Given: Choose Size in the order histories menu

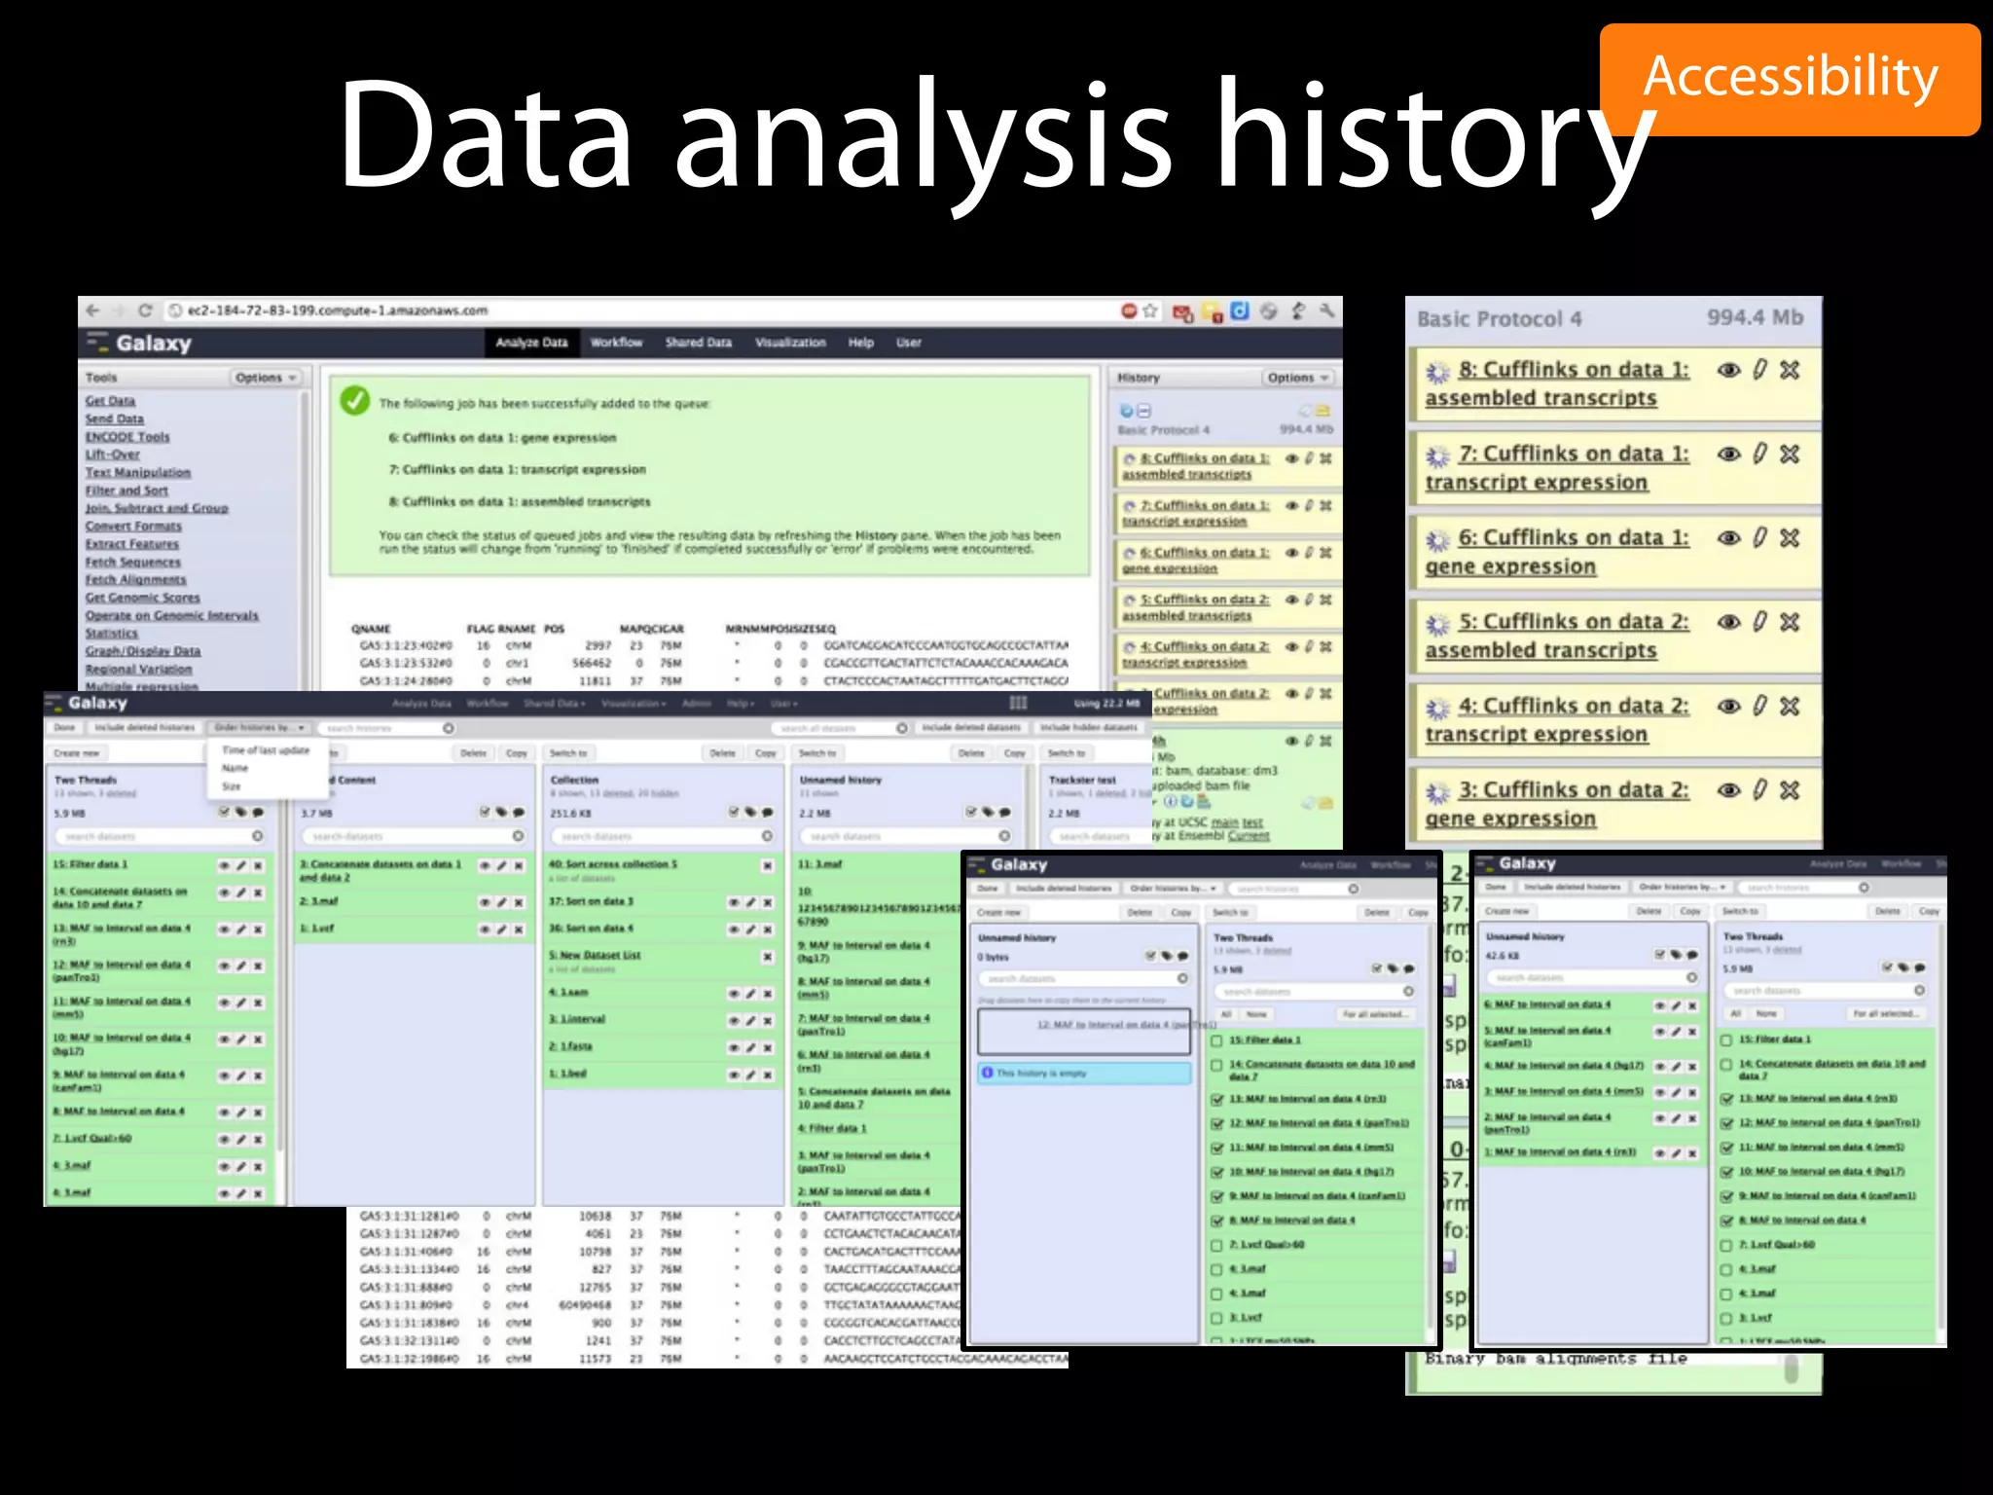Looking at the screenshot, I should tap(232, 785).
